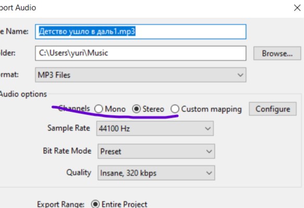Open the Format dropdown showing MP3 Files
The image size is (304, 208).
point(141,75)
